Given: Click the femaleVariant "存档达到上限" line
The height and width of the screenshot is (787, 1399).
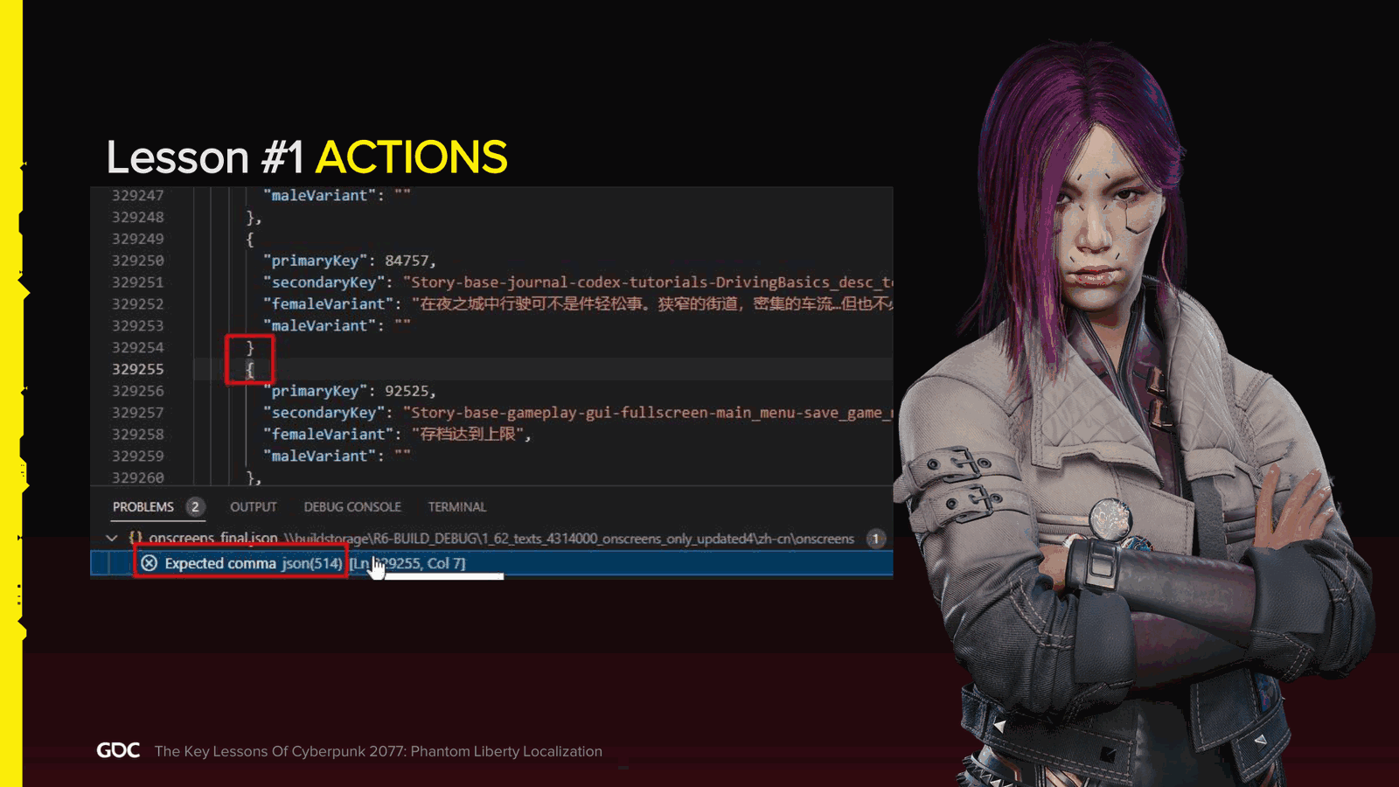Looking at the screenshot, I should (x=398, y=435).
